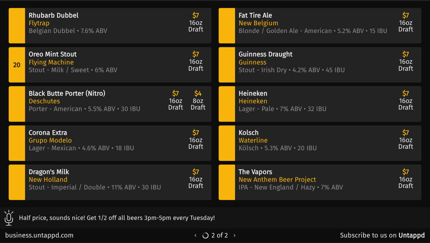This screenshot has width=430, height=243.
Task: Click the circular page refresh spinner
Action: coord(205,235)
